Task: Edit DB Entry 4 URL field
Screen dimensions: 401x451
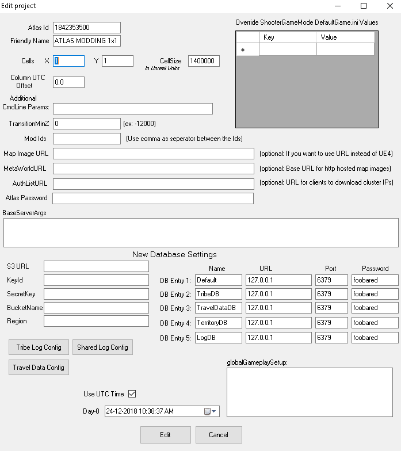Action: (x=278, y=323)
